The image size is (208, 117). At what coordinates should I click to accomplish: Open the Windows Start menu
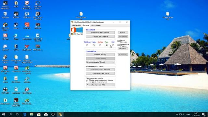(4, 114)
